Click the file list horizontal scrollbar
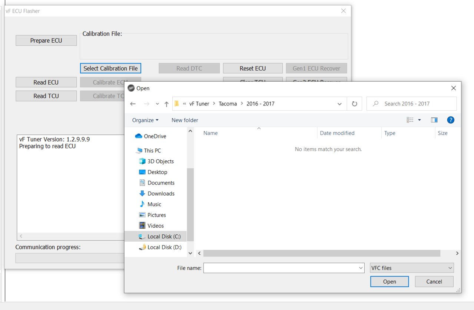 [322, 253]
